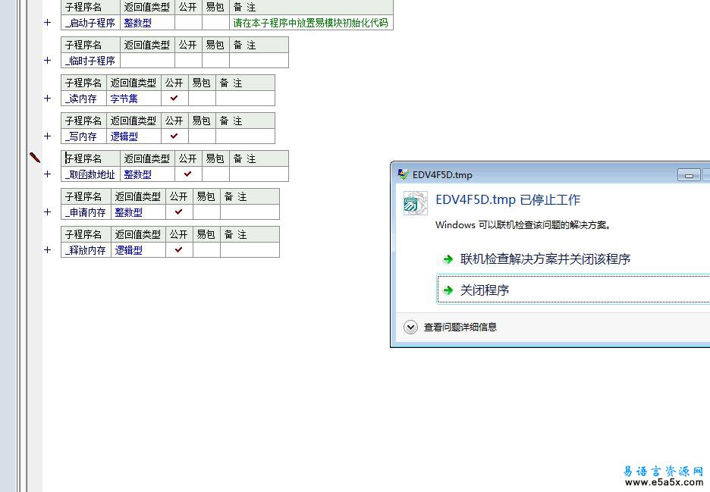710x492 pixels.
Task: Click 逻辑型 return type of _释放内存
Action: (129, 250)
